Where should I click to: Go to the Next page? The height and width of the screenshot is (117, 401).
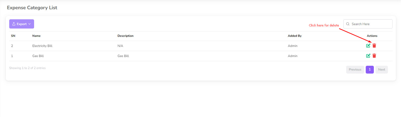pos(381,69)
